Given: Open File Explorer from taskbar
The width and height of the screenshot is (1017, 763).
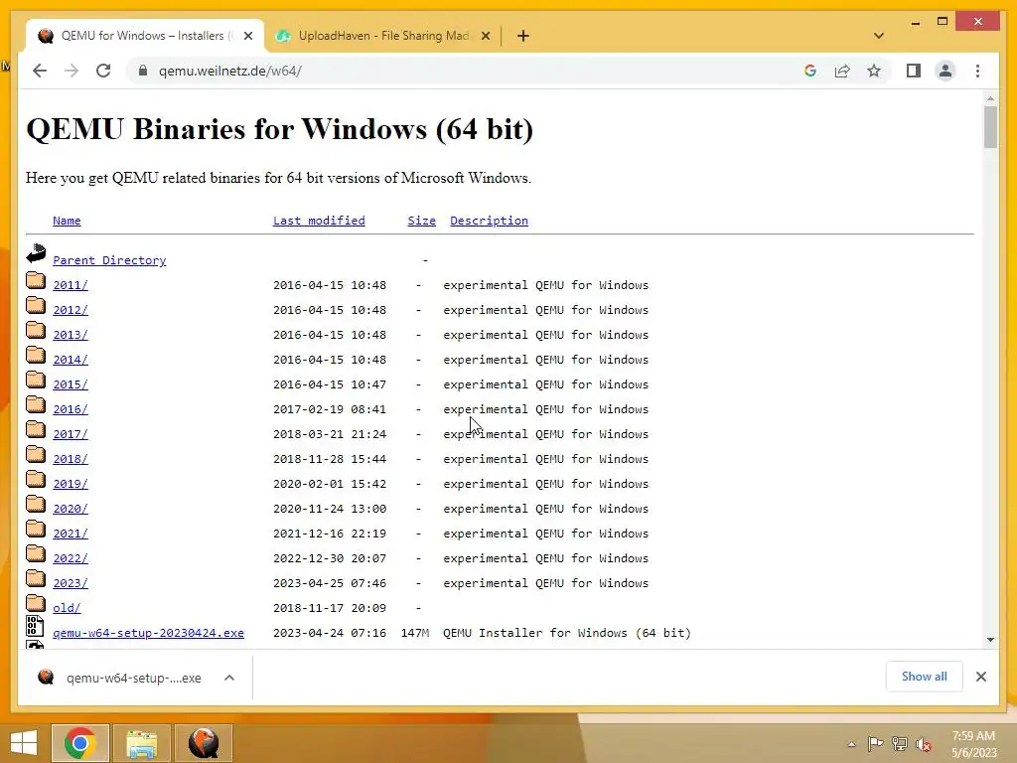Looking at the screenshot, I should pos(142,743).
